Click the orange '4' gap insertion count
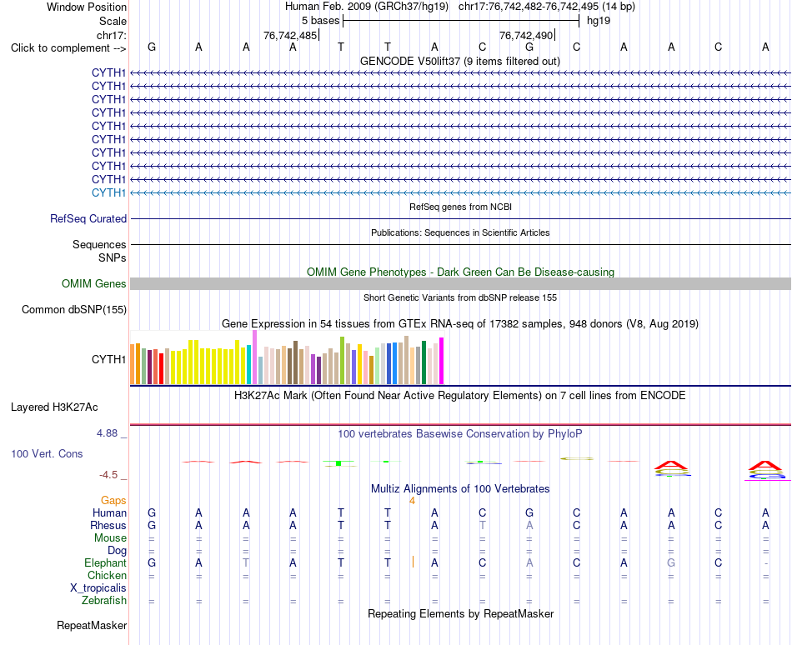Image resolution: width=792 pixels, height=645 pixels. tap(412, 501)
